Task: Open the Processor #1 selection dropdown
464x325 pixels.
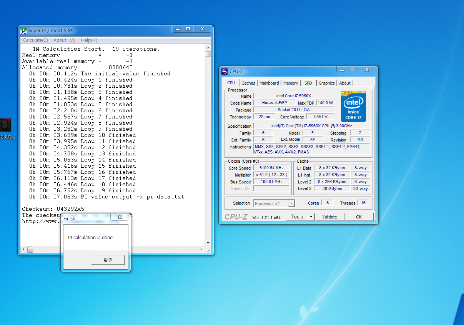Action: (274, 203)
